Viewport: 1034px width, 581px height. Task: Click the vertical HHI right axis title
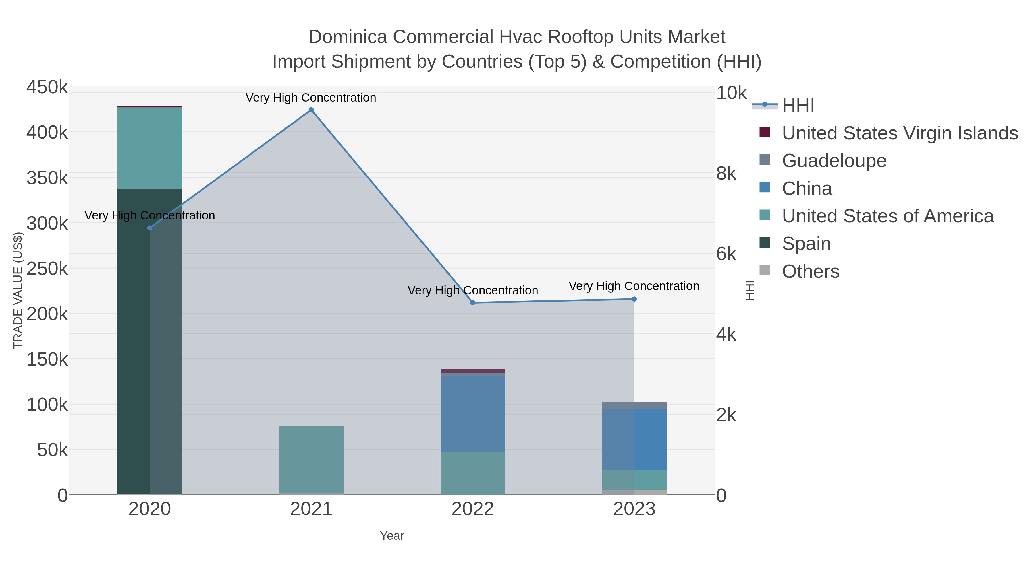pyautogui.click(x=750, y=290)
